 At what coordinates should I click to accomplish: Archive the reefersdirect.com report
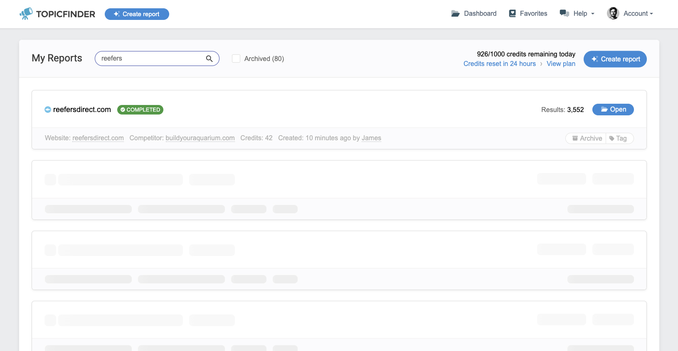click(587, 138)
